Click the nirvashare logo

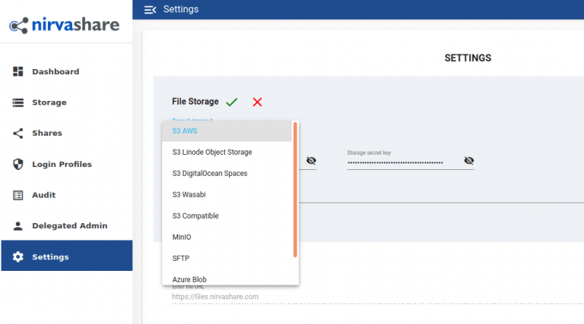[x=65, y=25]
